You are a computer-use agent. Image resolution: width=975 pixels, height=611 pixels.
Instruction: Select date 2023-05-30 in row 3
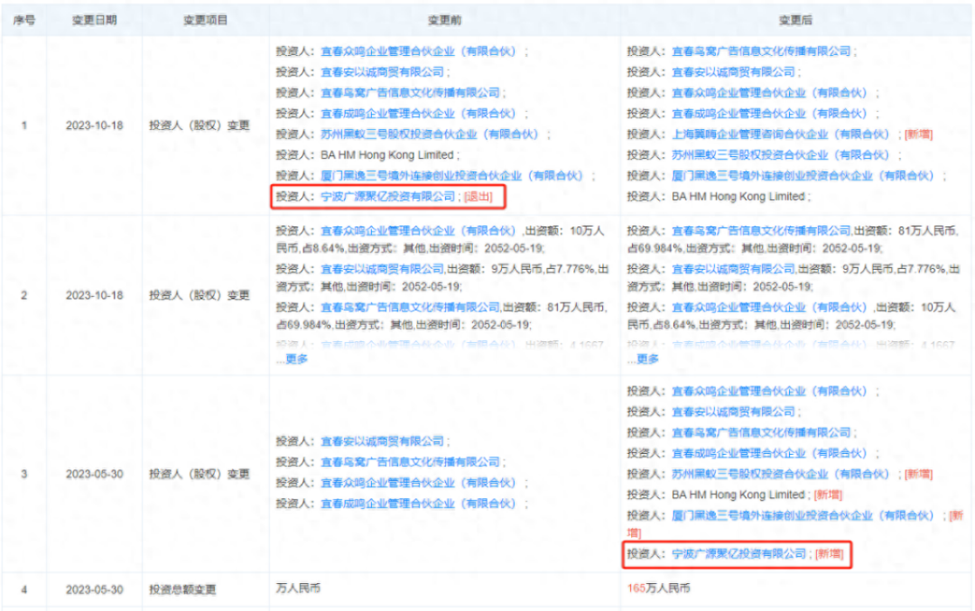pyautogui.click(x=95, y=474)
